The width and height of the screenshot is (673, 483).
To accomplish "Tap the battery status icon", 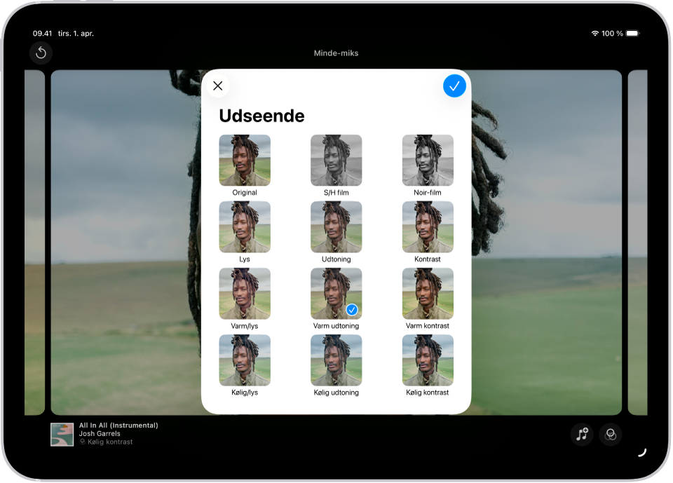I will click(x=632, y=34).
